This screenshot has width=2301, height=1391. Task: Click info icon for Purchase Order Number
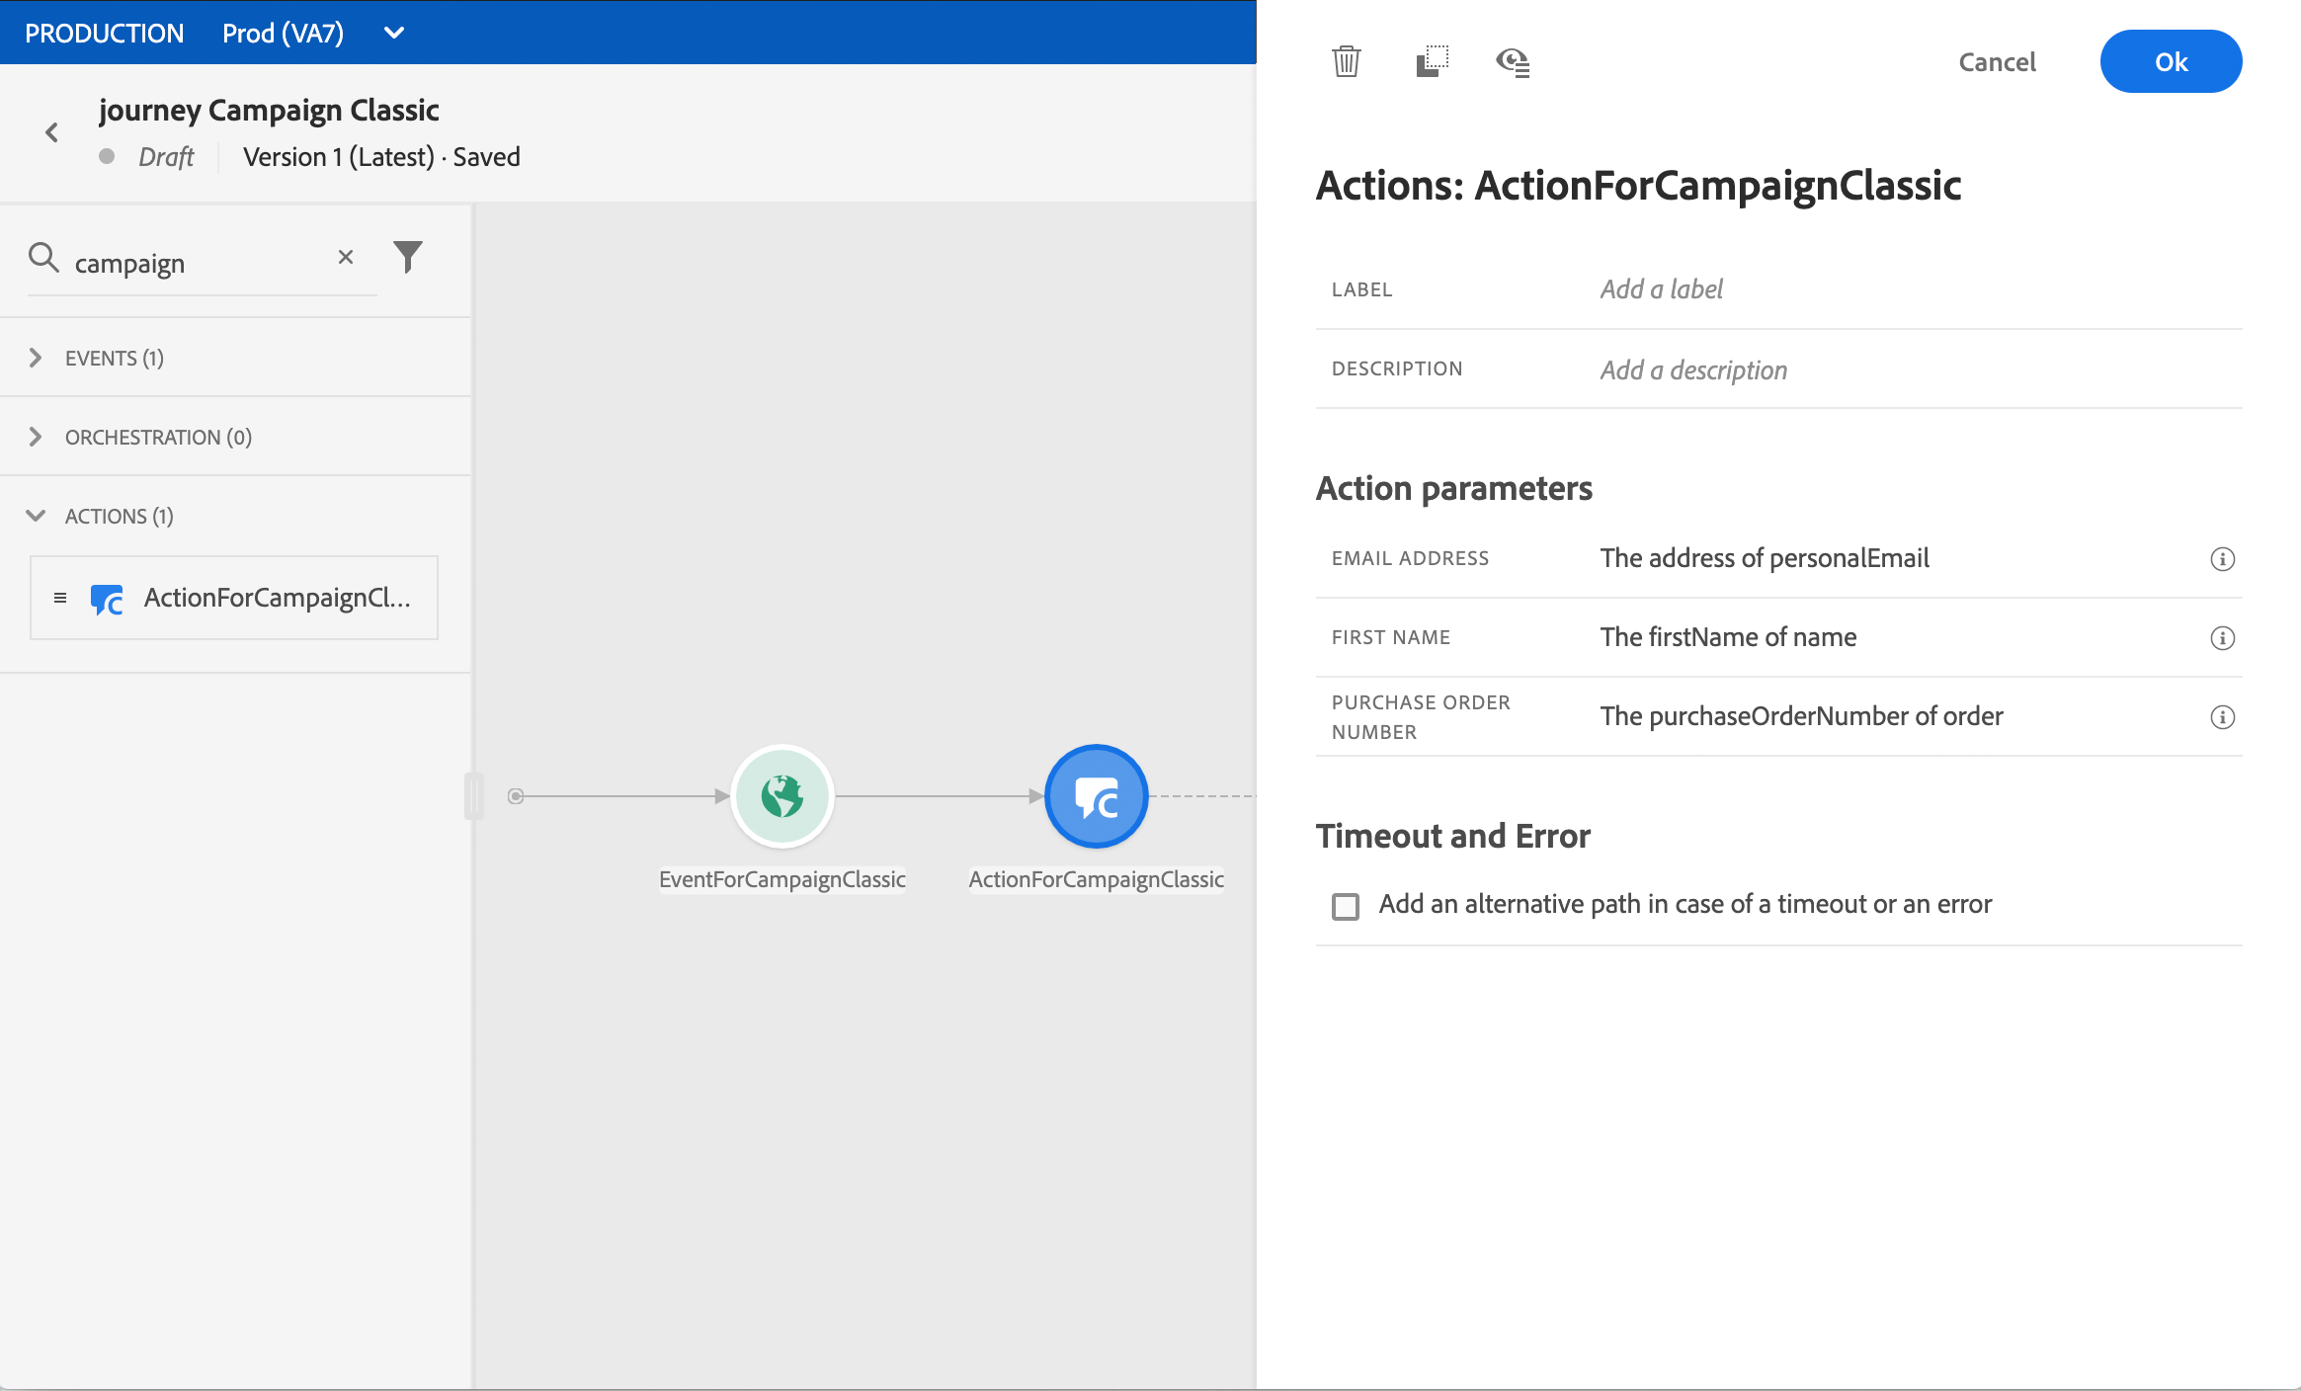2222,717
